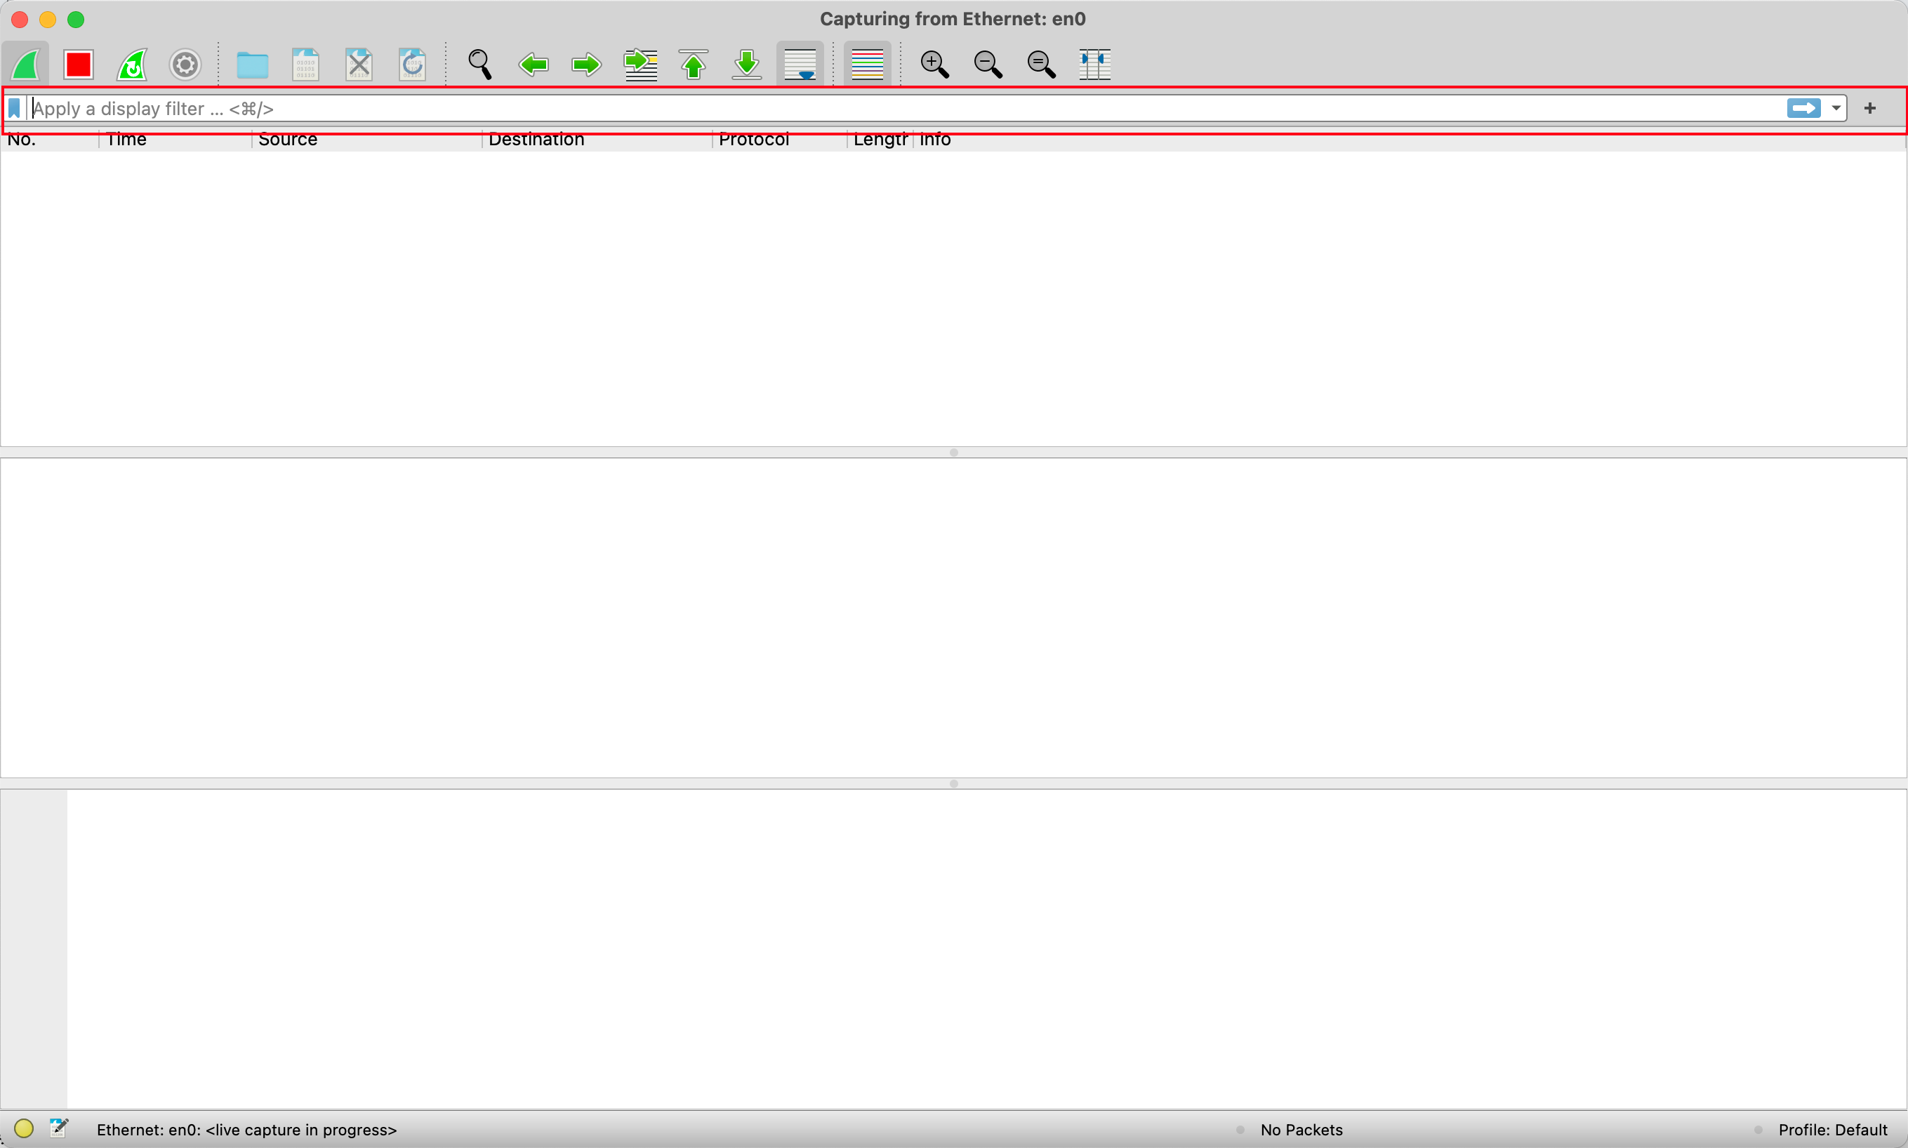Toggle packet list colorization
The height and width of the screenshot is (1148, 1908).
(x=868, y=65)
